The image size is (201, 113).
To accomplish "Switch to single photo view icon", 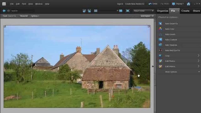I will [x=121, y=11].
